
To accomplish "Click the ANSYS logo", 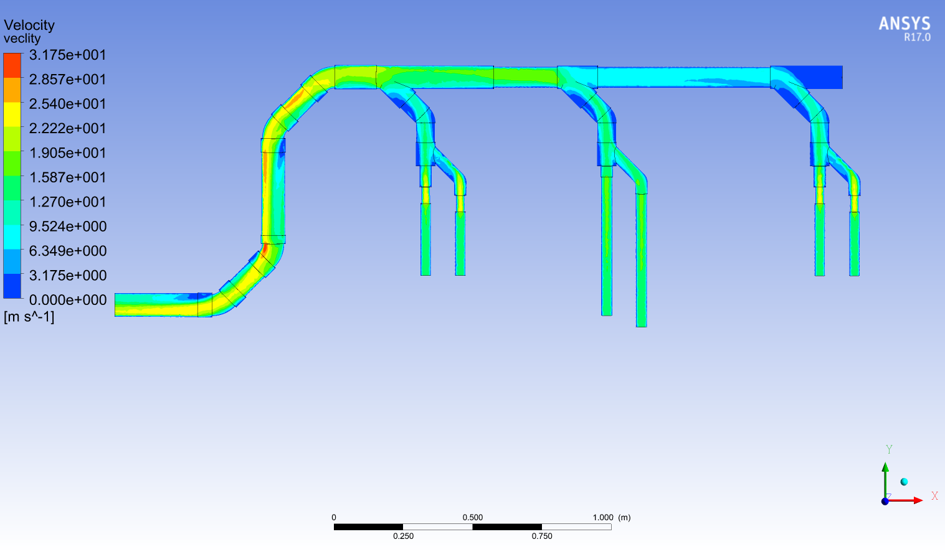I will coord(904,24).
